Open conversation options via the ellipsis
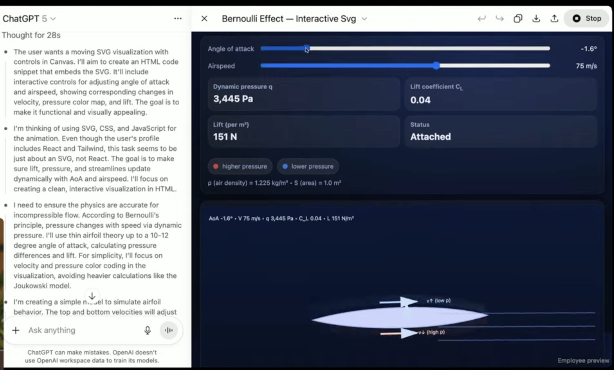The height and width of the screenshot is (370, 614). pos(178,18)
